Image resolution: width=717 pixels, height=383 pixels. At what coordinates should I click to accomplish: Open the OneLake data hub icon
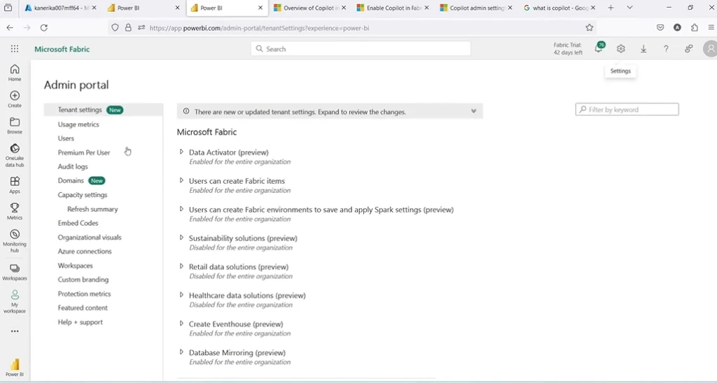(15, 155)
